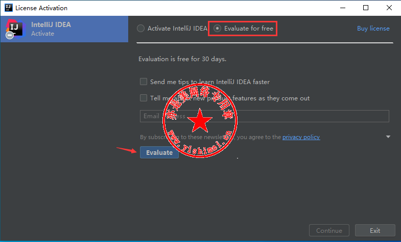Select the Evaluate for free radio button
This screenshot has width=401, height=242.
217,29
